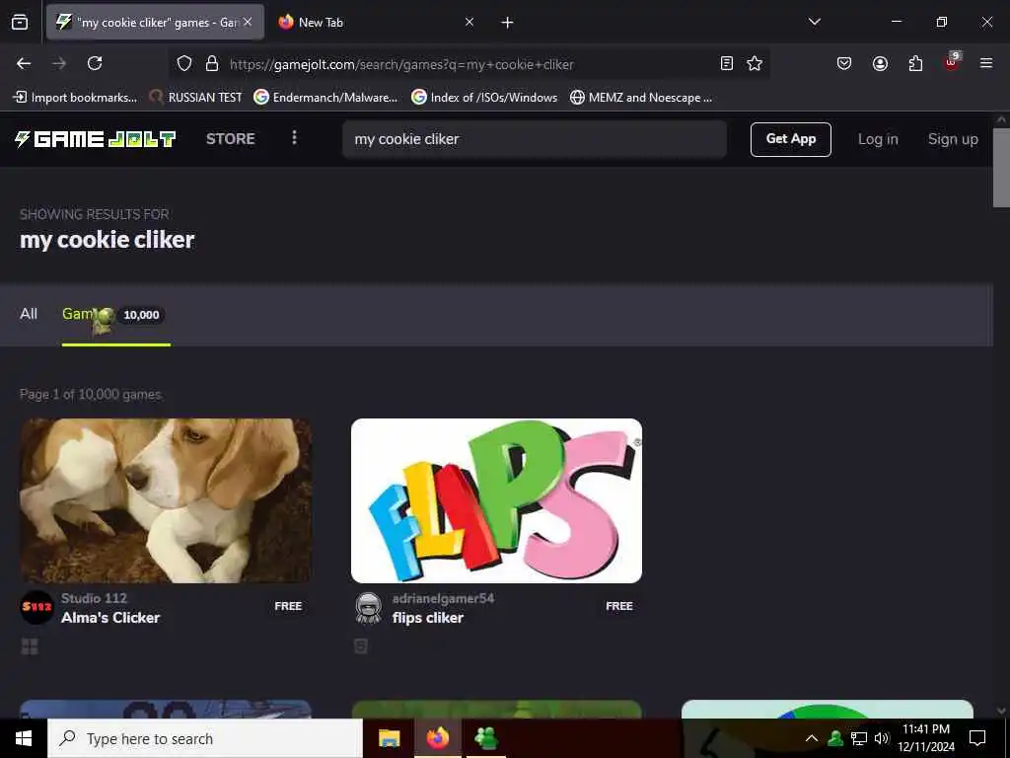This screenshot has height=758, width=1010.
Task: Click the Game Jolt logo
Action: click(x=95, y=138)
